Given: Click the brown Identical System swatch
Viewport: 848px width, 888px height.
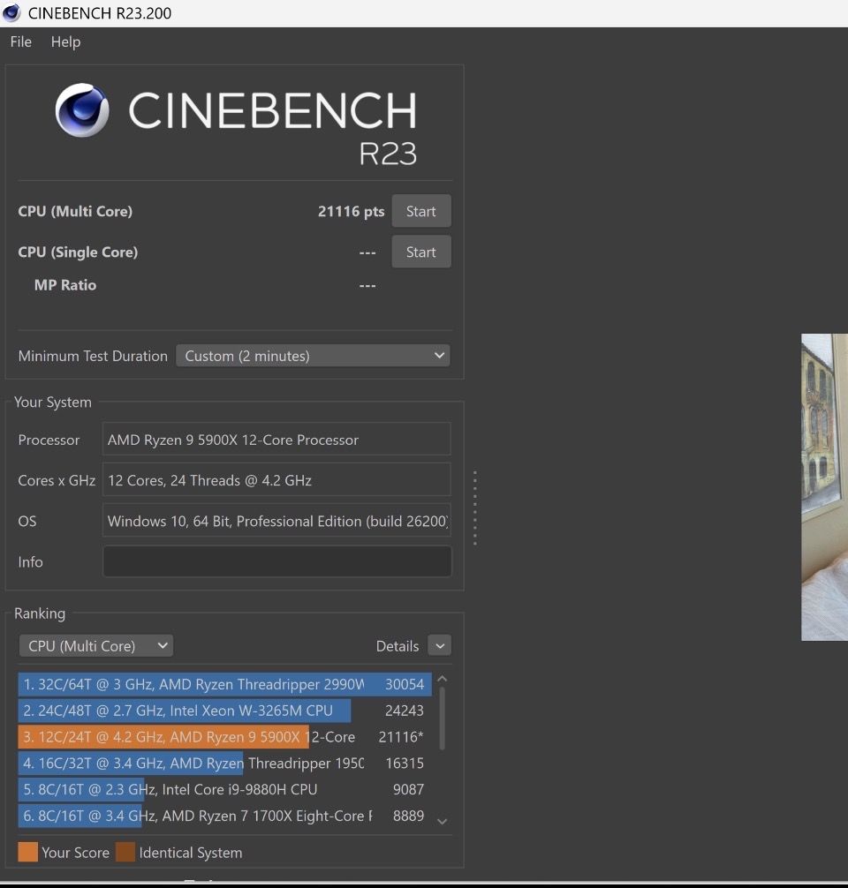Looking at the screenshot, I should pyautogui.click(x=125, y=852).
